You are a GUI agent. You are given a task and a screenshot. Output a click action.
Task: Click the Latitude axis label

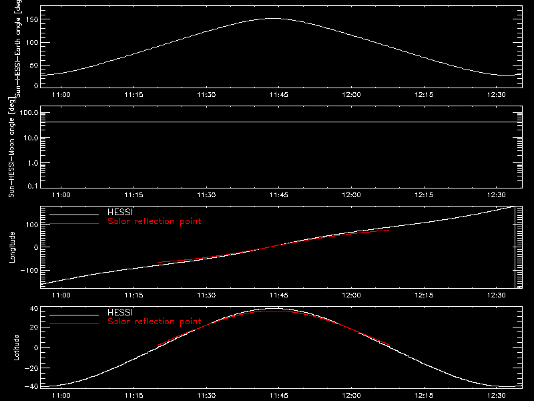pos(16,348)
